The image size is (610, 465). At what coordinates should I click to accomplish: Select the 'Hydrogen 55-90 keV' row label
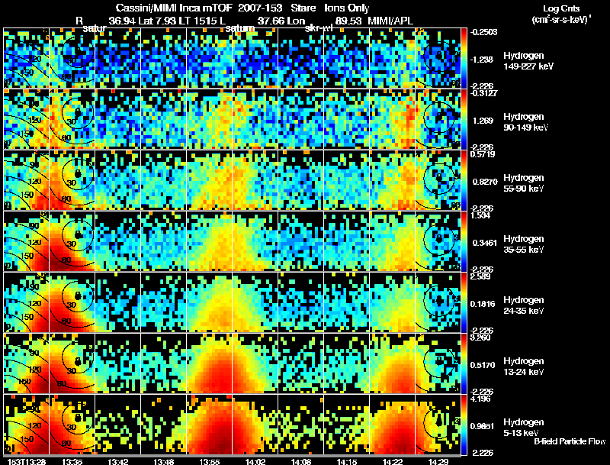pos(524,183)
